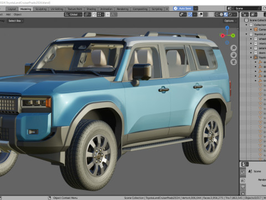Click the red X axis gizmo handle
266x200 pixels.
point(222,36)
